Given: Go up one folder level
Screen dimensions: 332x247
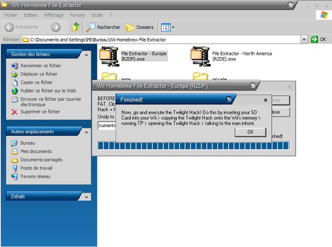Looking at the screenshot, I should tap(76, 27).
